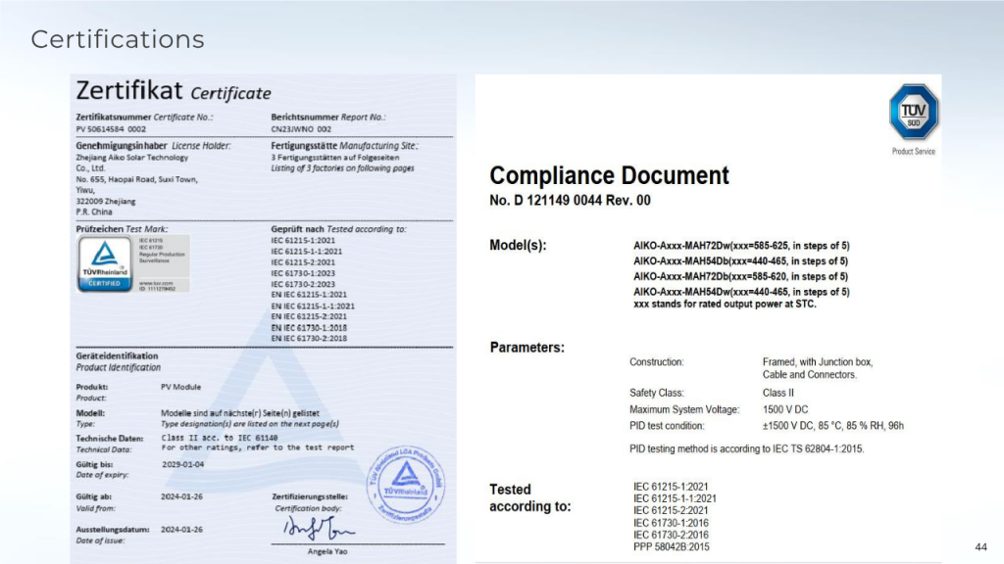Click the 'Model(s):' label
Viewport: 1004px width, 564px height.
(x=518, y=246)
